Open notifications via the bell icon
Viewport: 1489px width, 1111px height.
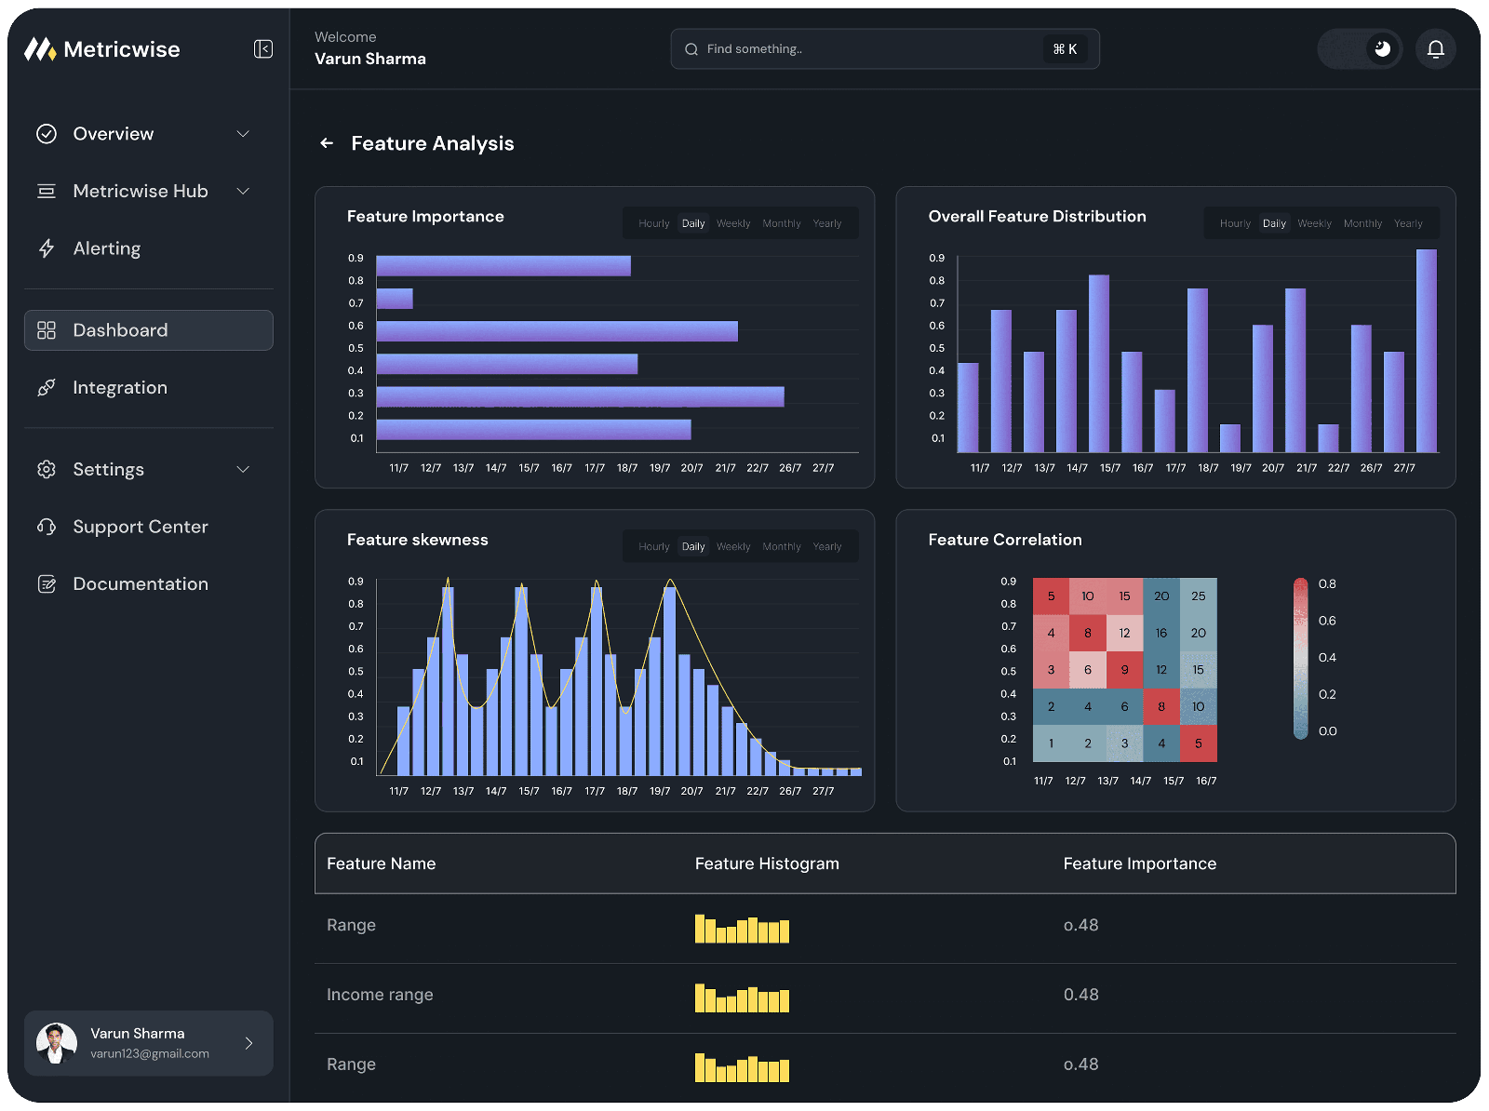(x=1436, y=49)
